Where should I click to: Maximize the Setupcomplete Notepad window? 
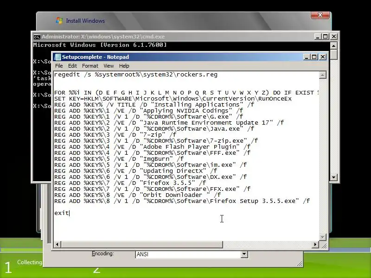(x=314, y=57)
